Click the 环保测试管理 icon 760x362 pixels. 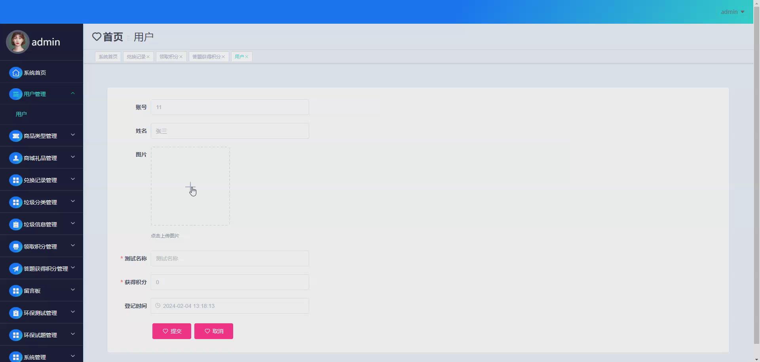pyautogui.click(x=16, y=313)
